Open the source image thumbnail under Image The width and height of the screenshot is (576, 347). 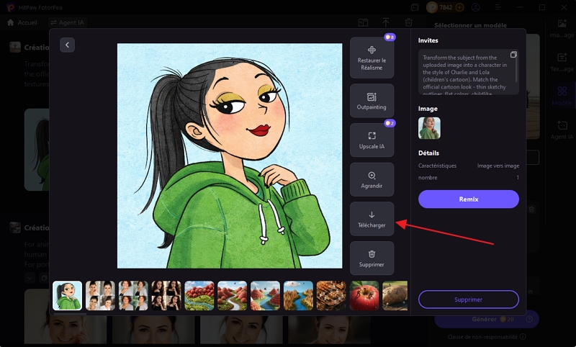tap(429, 128)
